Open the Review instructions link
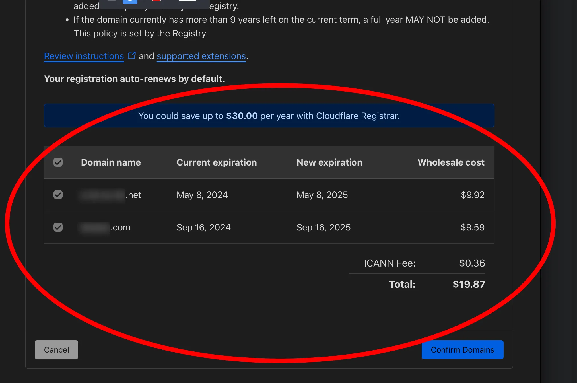This screenshot has height=383, width=577. [84, 56]
